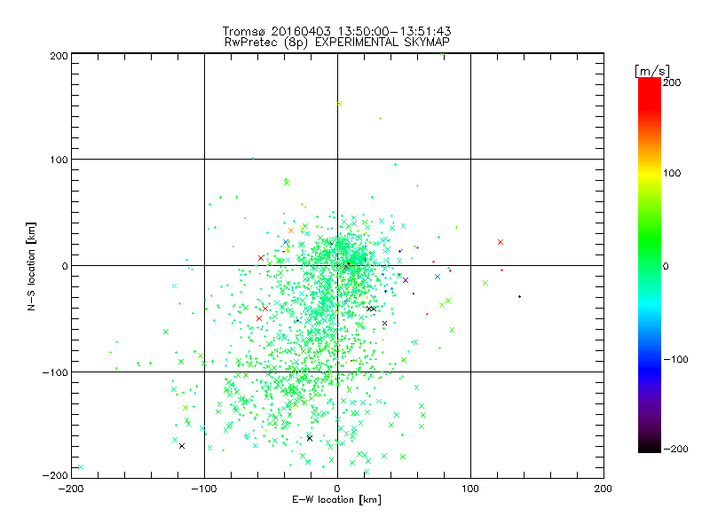Click the '200' tick label on the E-W axis

pyautogui.click(x=603, y=489)
